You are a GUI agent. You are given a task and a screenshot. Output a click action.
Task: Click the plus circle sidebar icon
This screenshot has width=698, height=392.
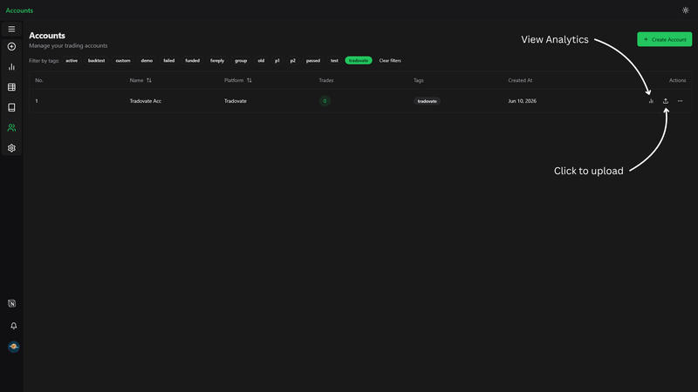[11, 47]
